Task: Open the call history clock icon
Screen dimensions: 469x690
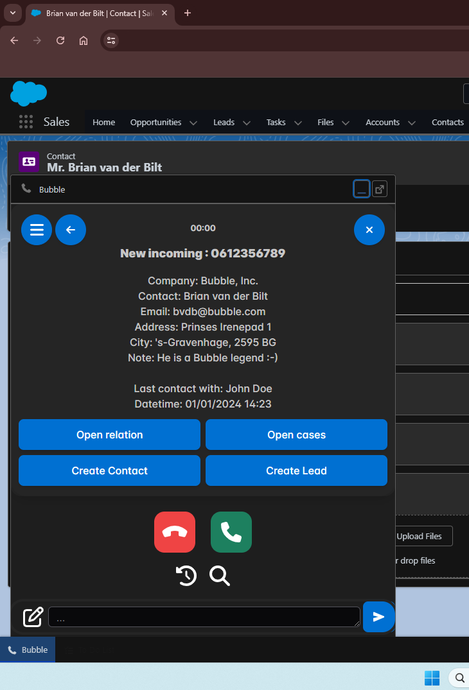Action: (x=186, y=576)
